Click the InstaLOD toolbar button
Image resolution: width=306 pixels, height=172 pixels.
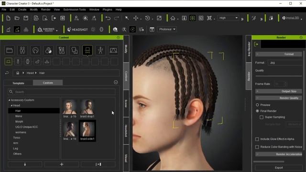[291, 18]
